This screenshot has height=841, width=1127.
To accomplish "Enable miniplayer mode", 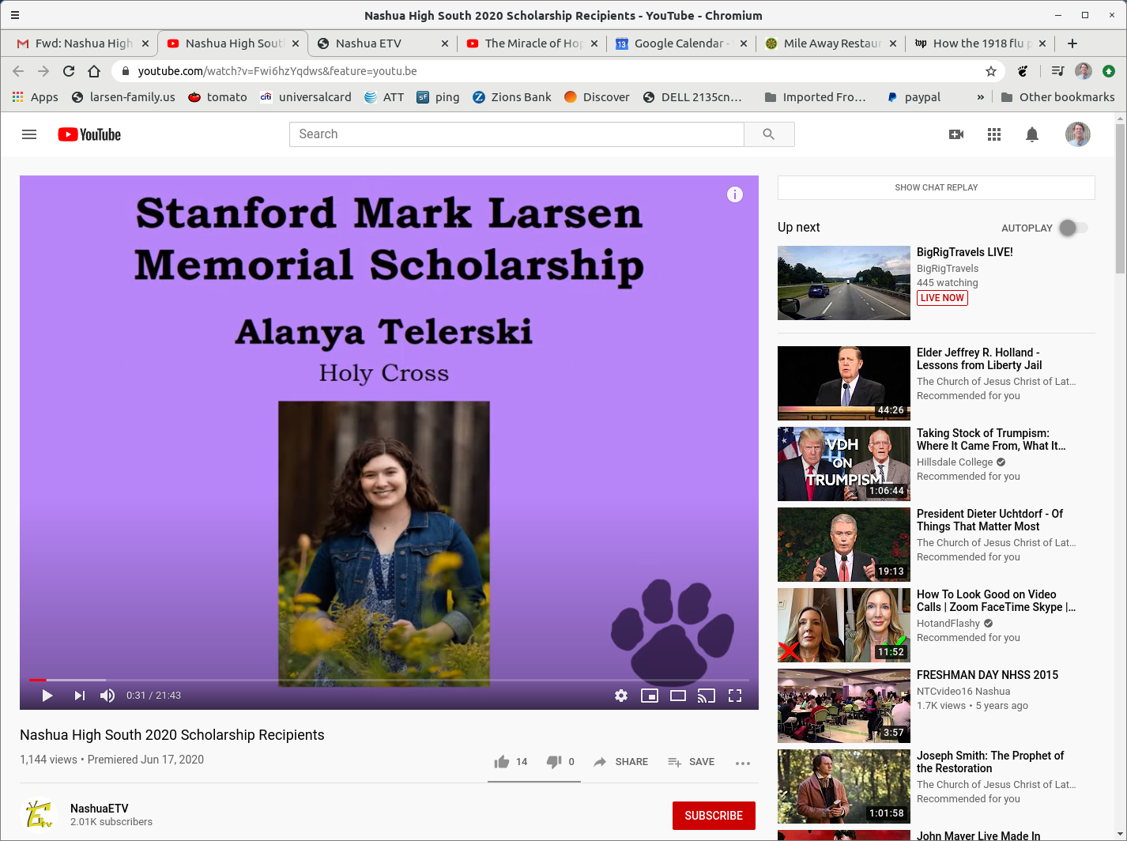I will tap(650, 696).
